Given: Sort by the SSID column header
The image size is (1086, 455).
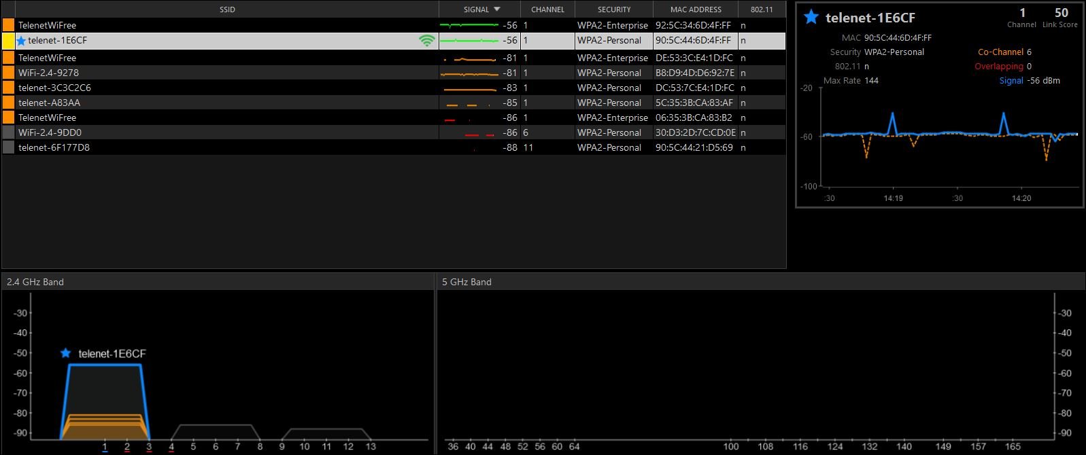Looking at the screenshot, I should (x=227, y=10).
